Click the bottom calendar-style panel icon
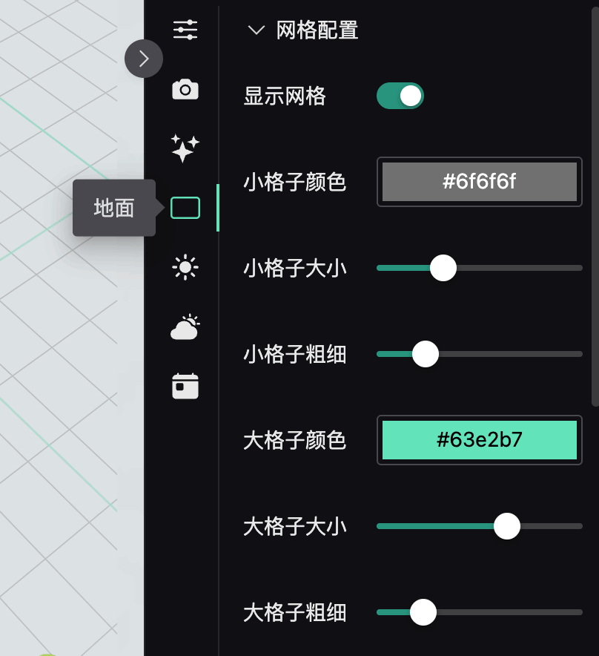The width and height of the screenshot is (599, 656). [x=184, y=385]
